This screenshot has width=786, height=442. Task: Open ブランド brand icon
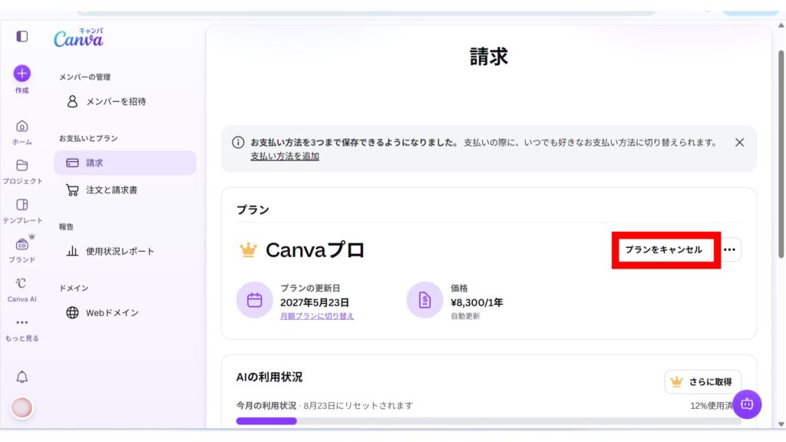(x=22, y=244)
